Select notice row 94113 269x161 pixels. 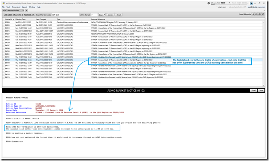(132, 72)
